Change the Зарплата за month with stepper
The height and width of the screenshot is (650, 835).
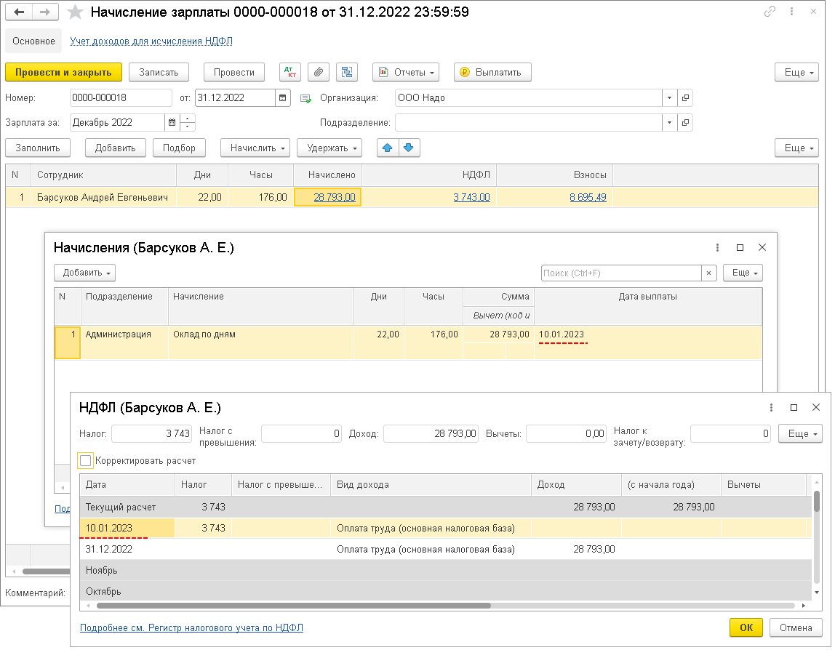[188, 122]
